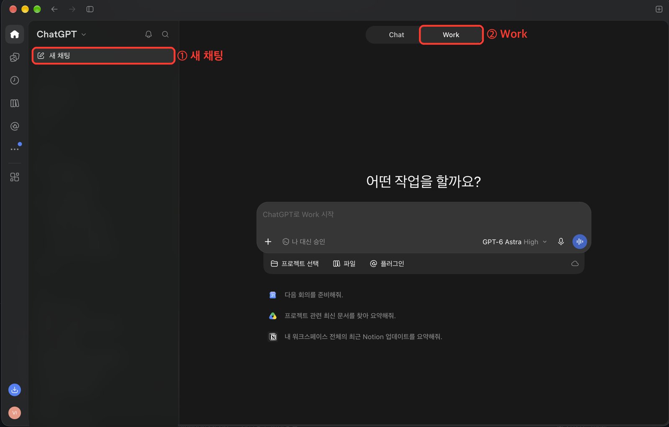Open notifications bell icon
The height and width of the screenshot is (427, 669).
tap(148, 34)
